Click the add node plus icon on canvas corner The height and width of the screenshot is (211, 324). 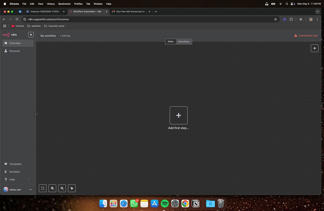tap(315, 48)
